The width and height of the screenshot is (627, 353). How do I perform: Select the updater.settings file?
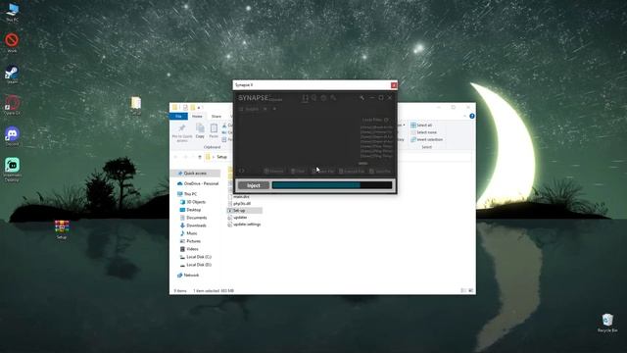click(x=244, y=225)
